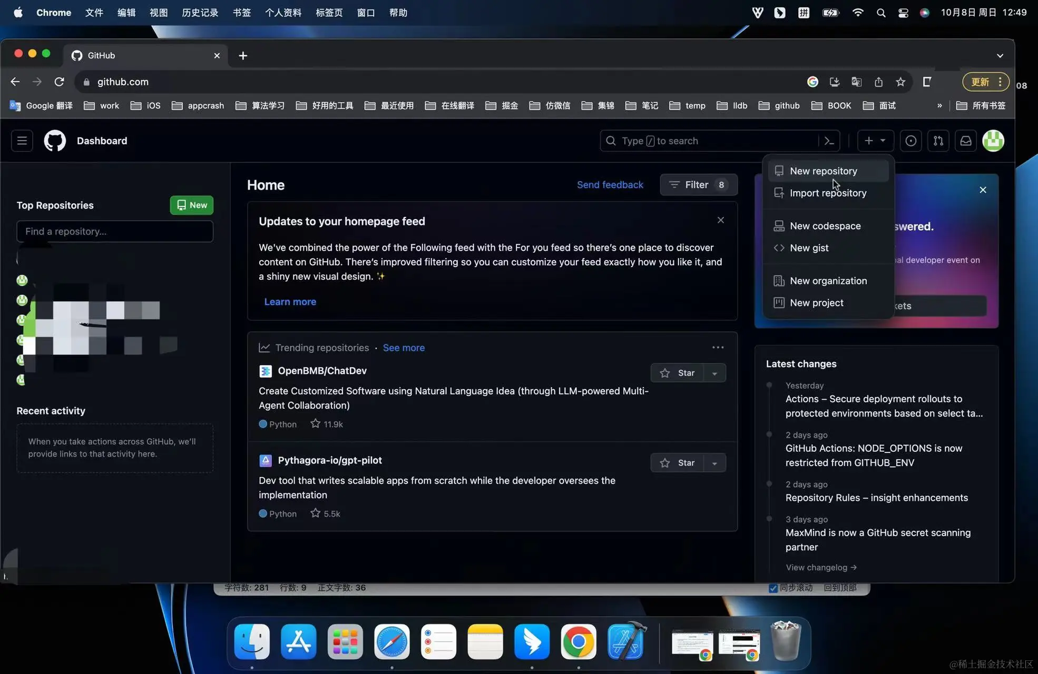Image resolution: width=1038 pixels, height=674 pixels.
Task: Expand the ChatDev star list dropdown arrow
Action: click(x=714, y=373)
